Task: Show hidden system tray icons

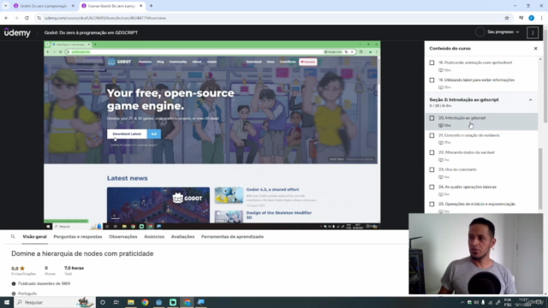Action: pos(462,302)
